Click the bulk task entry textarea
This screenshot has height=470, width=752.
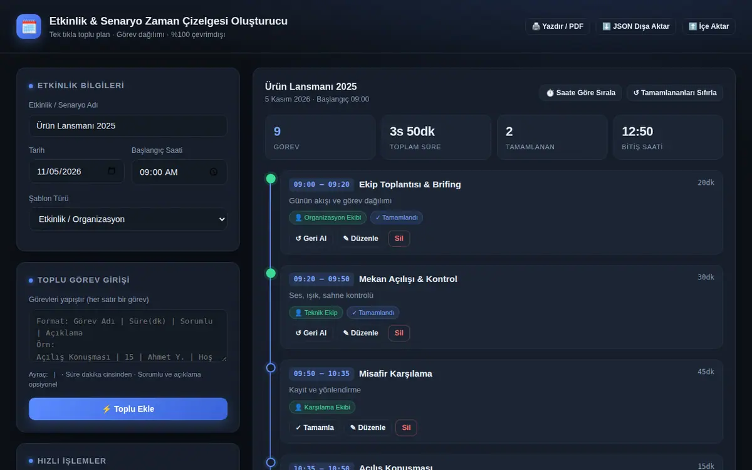(x=128, y=335)
